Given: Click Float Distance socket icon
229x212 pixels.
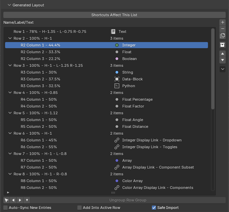Looking at the screenshot, I should pyautogui.click(x=117, y=127).
